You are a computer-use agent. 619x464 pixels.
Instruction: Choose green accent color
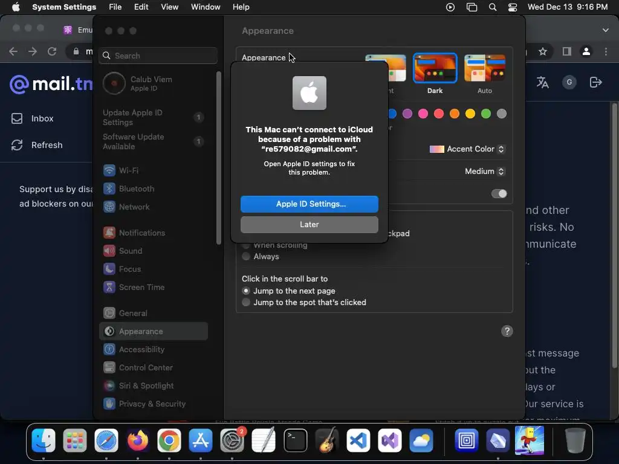[x=486, y=114]
